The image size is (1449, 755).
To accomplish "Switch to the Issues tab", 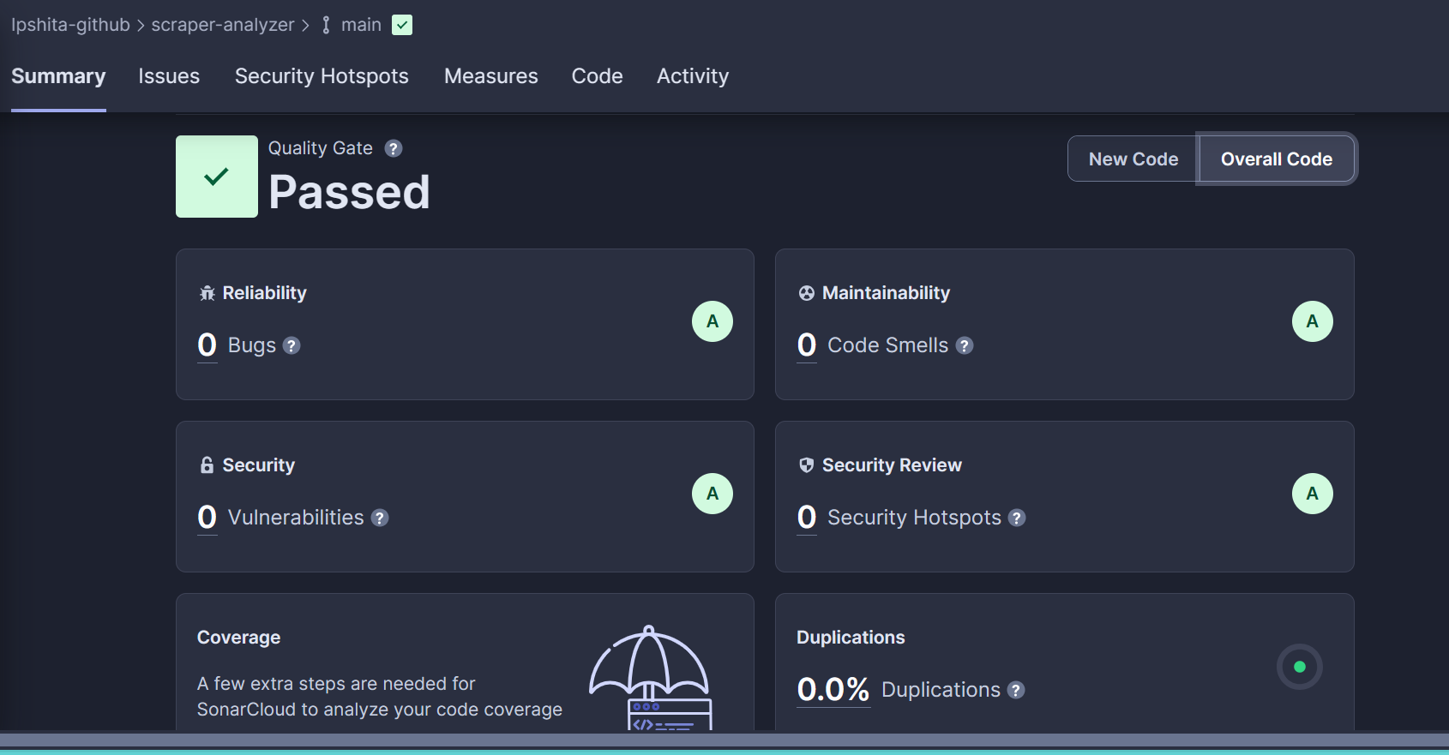I will point(169,76).
